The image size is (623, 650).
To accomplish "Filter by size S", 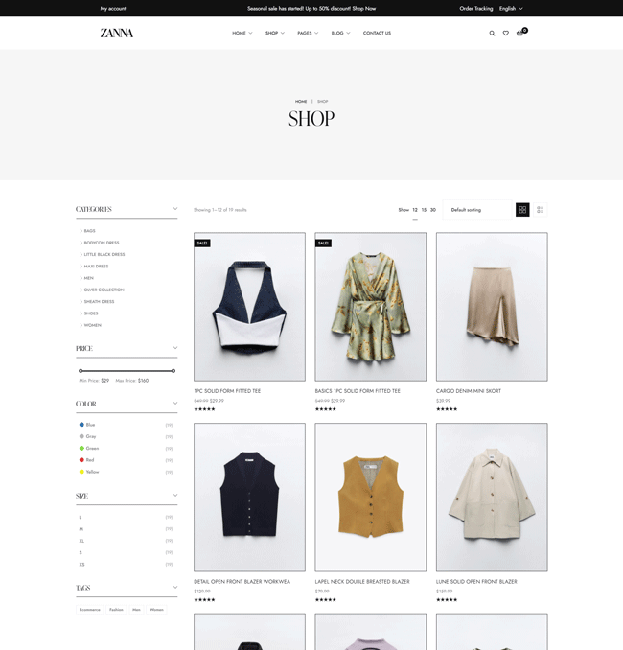I will pyautogui.click(x=81, y=553).
